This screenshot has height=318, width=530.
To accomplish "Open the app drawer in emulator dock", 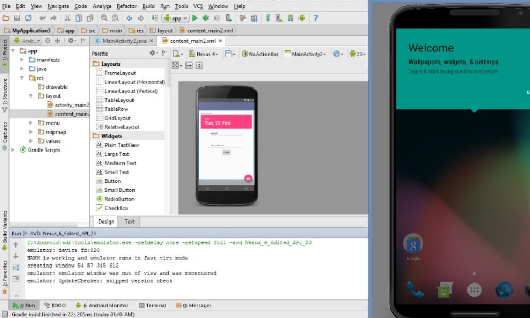I will pos(474,289).
